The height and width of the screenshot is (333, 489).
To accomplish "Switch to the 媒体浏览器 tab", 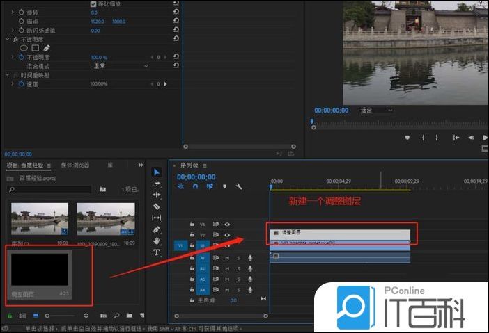I will [75, 165].
